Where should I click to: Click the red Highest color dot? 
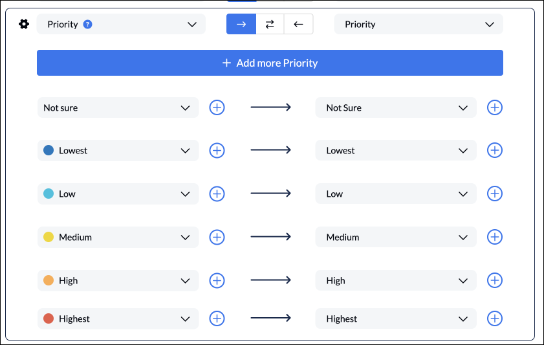[x=49, y=318]
